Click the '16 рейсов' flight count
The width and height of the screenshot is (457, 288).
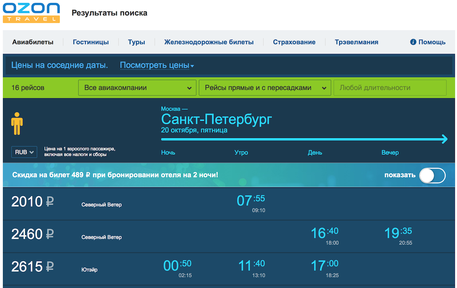[x=28, y=88]
